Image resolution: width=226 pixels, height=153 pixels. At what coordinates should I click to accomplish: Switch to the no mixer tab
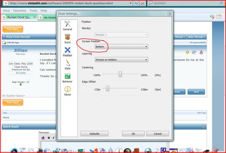pos(47,17)
